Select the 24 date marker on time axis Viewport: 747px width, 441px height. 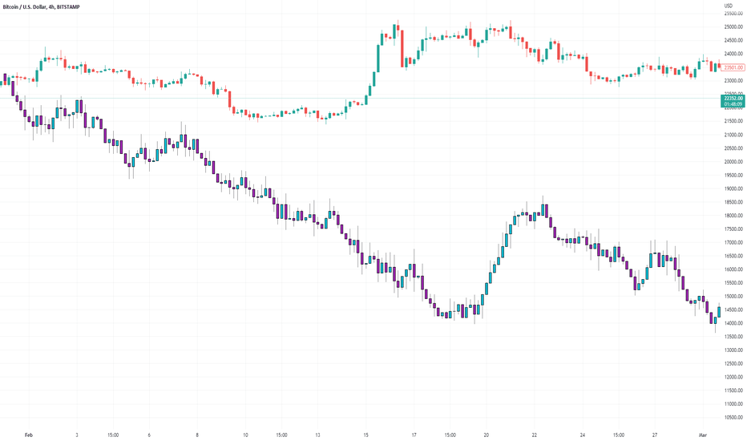(x=583, y=435)
